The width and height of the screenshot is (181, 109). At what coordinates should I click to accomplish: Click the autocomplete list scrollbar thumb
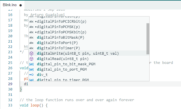[x=148, y=39]
